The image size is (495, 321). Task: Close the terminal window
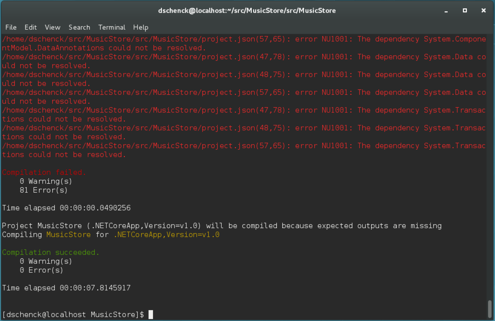pyautogui.click(x=482, y=10)
